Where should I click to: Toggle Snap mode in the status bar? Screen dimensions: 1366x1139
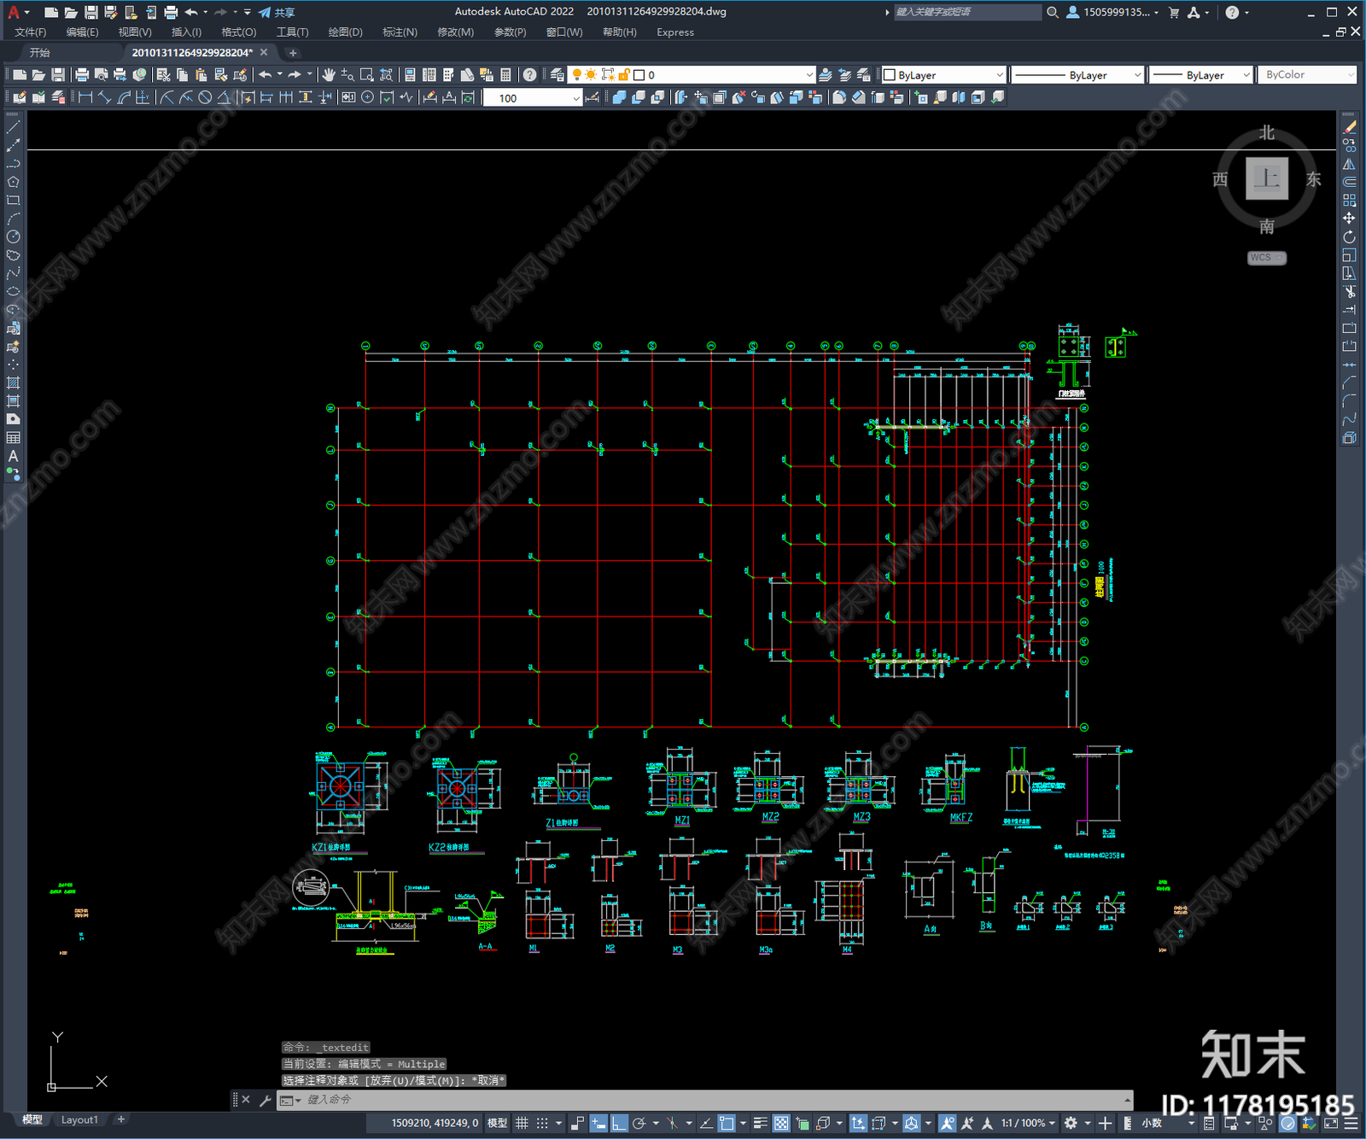tap(542, 1123)
